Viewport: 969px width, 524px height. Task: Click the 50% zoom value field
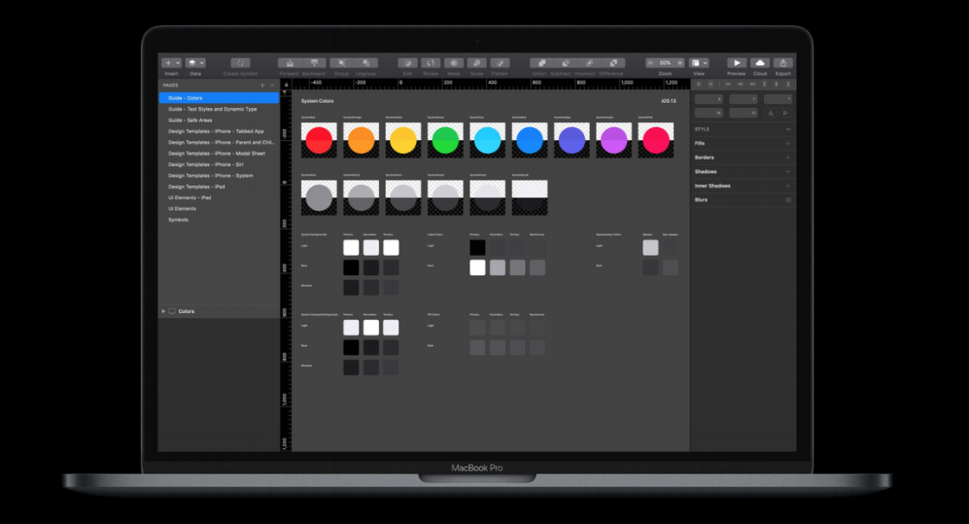665,63
